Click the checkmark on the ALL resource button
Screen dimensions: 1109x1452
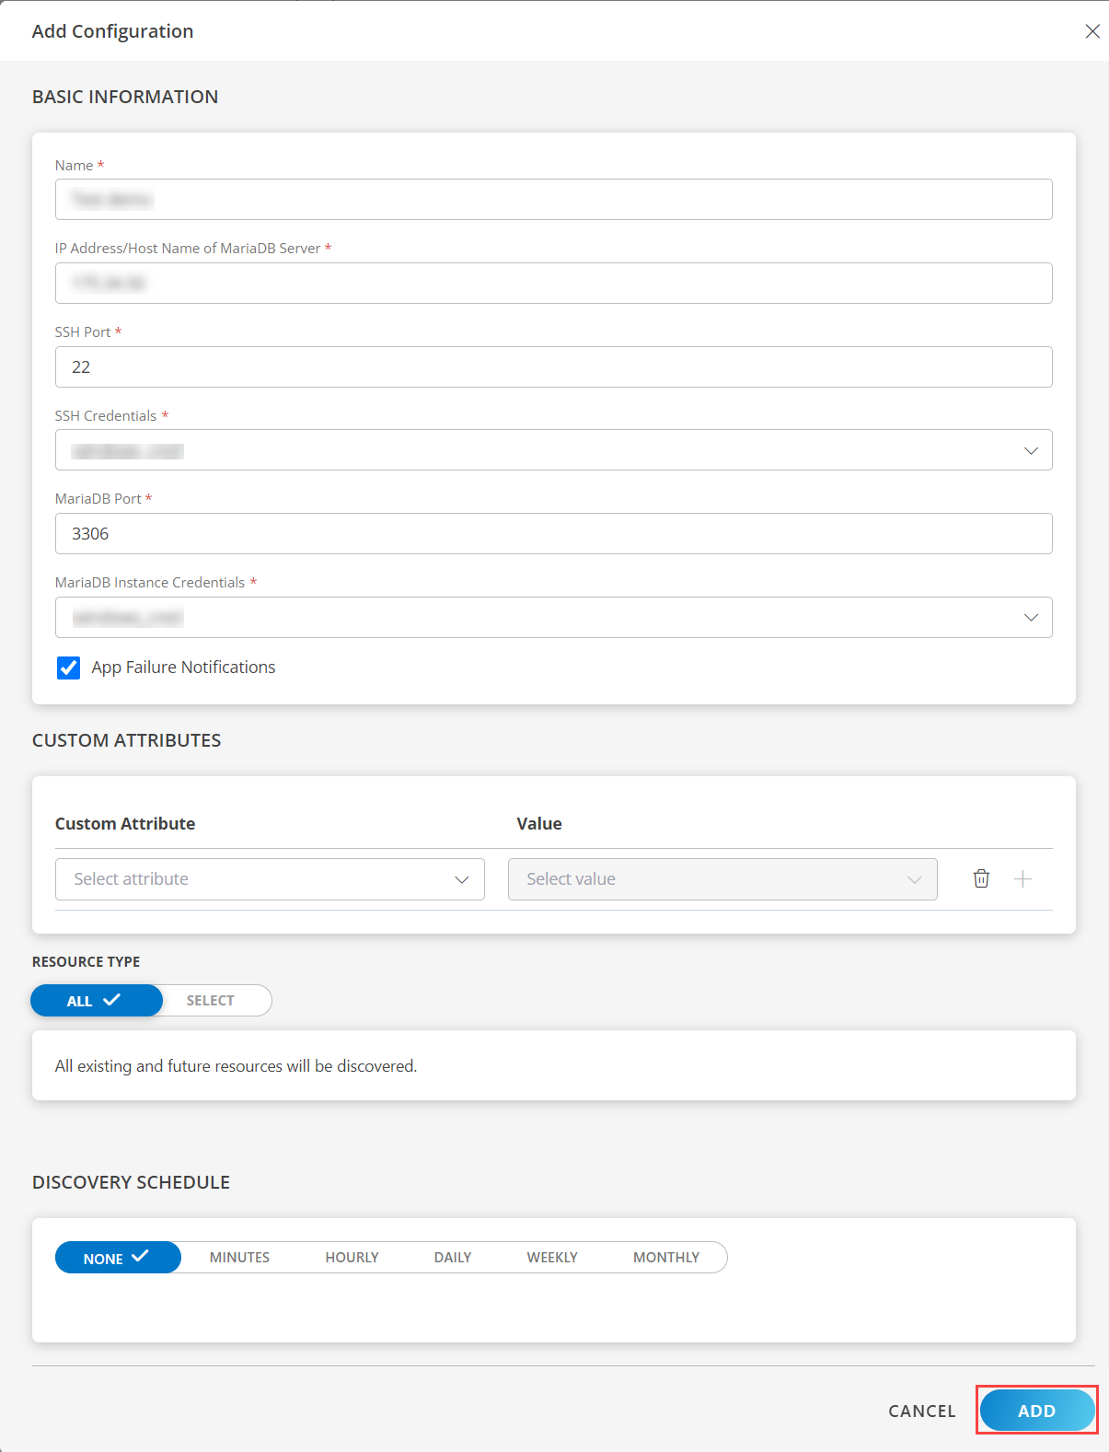111,1000
